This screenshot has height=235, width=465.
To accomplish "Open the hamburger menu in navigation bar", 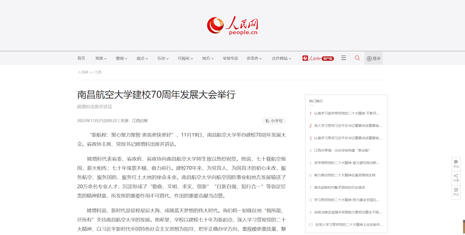I will coord(344,58).
